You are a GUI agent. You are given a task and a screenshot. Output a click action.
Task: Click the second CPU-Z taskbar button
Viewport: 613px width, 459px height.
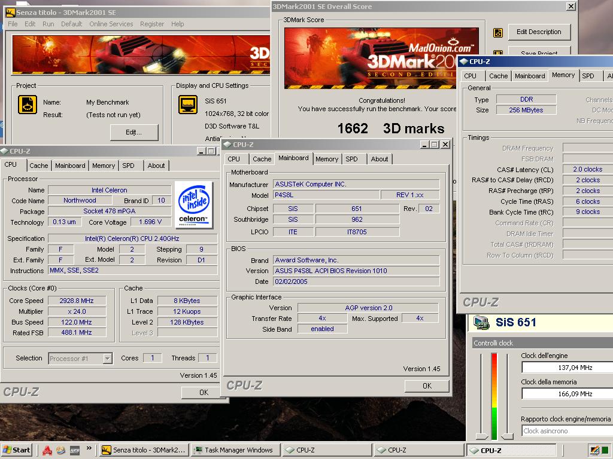pyautogui.click(x=418, y=450)
